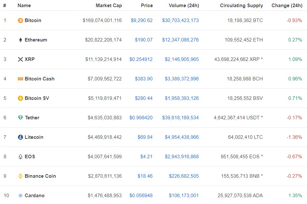This screenshot has width=307, height=204.
Task: Click the EOS logo icon
Action: (20, 157)
